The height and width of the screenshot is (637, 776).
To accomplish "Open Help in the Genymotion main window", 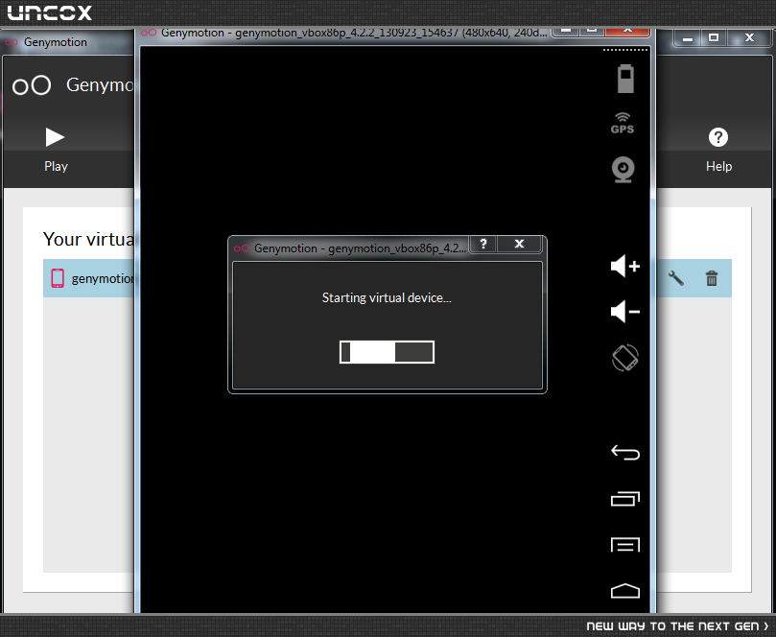I will 718,150.
